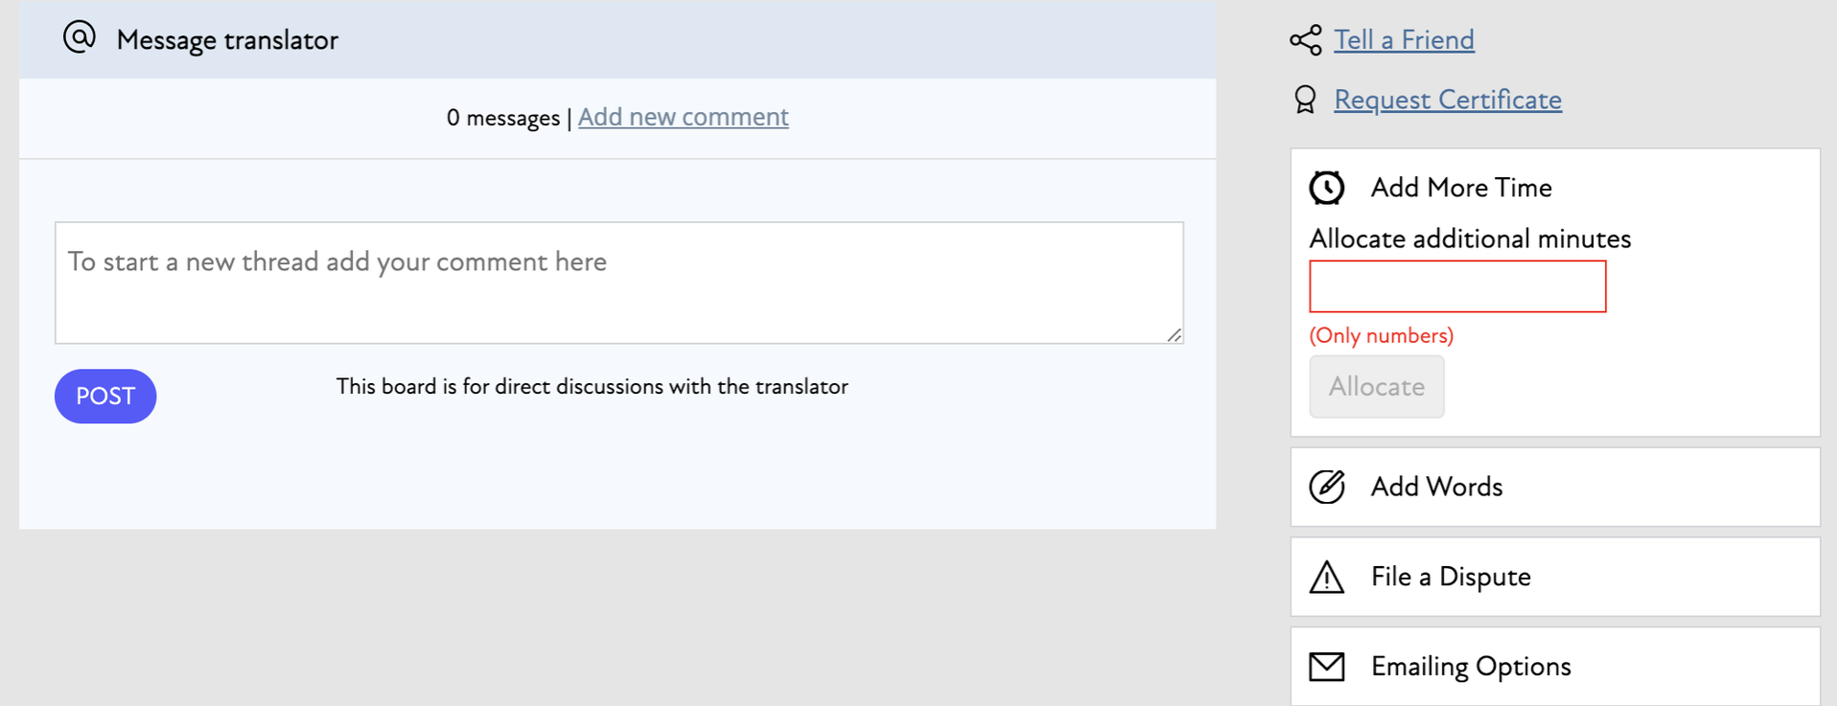
Task: Click the comment box resize handle
Action: point(1174,335)
